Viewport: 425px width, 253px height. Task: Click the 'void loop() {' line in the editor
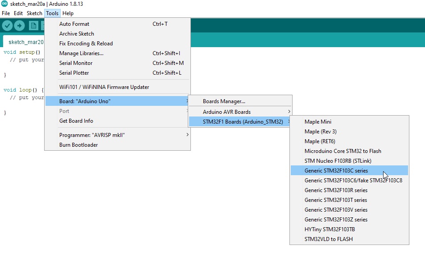point(24,90)
